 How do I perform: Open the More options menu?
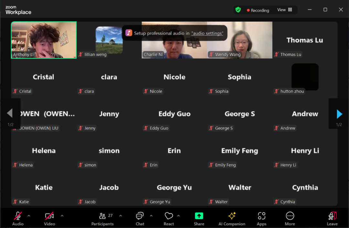click(x=290, y=219)
